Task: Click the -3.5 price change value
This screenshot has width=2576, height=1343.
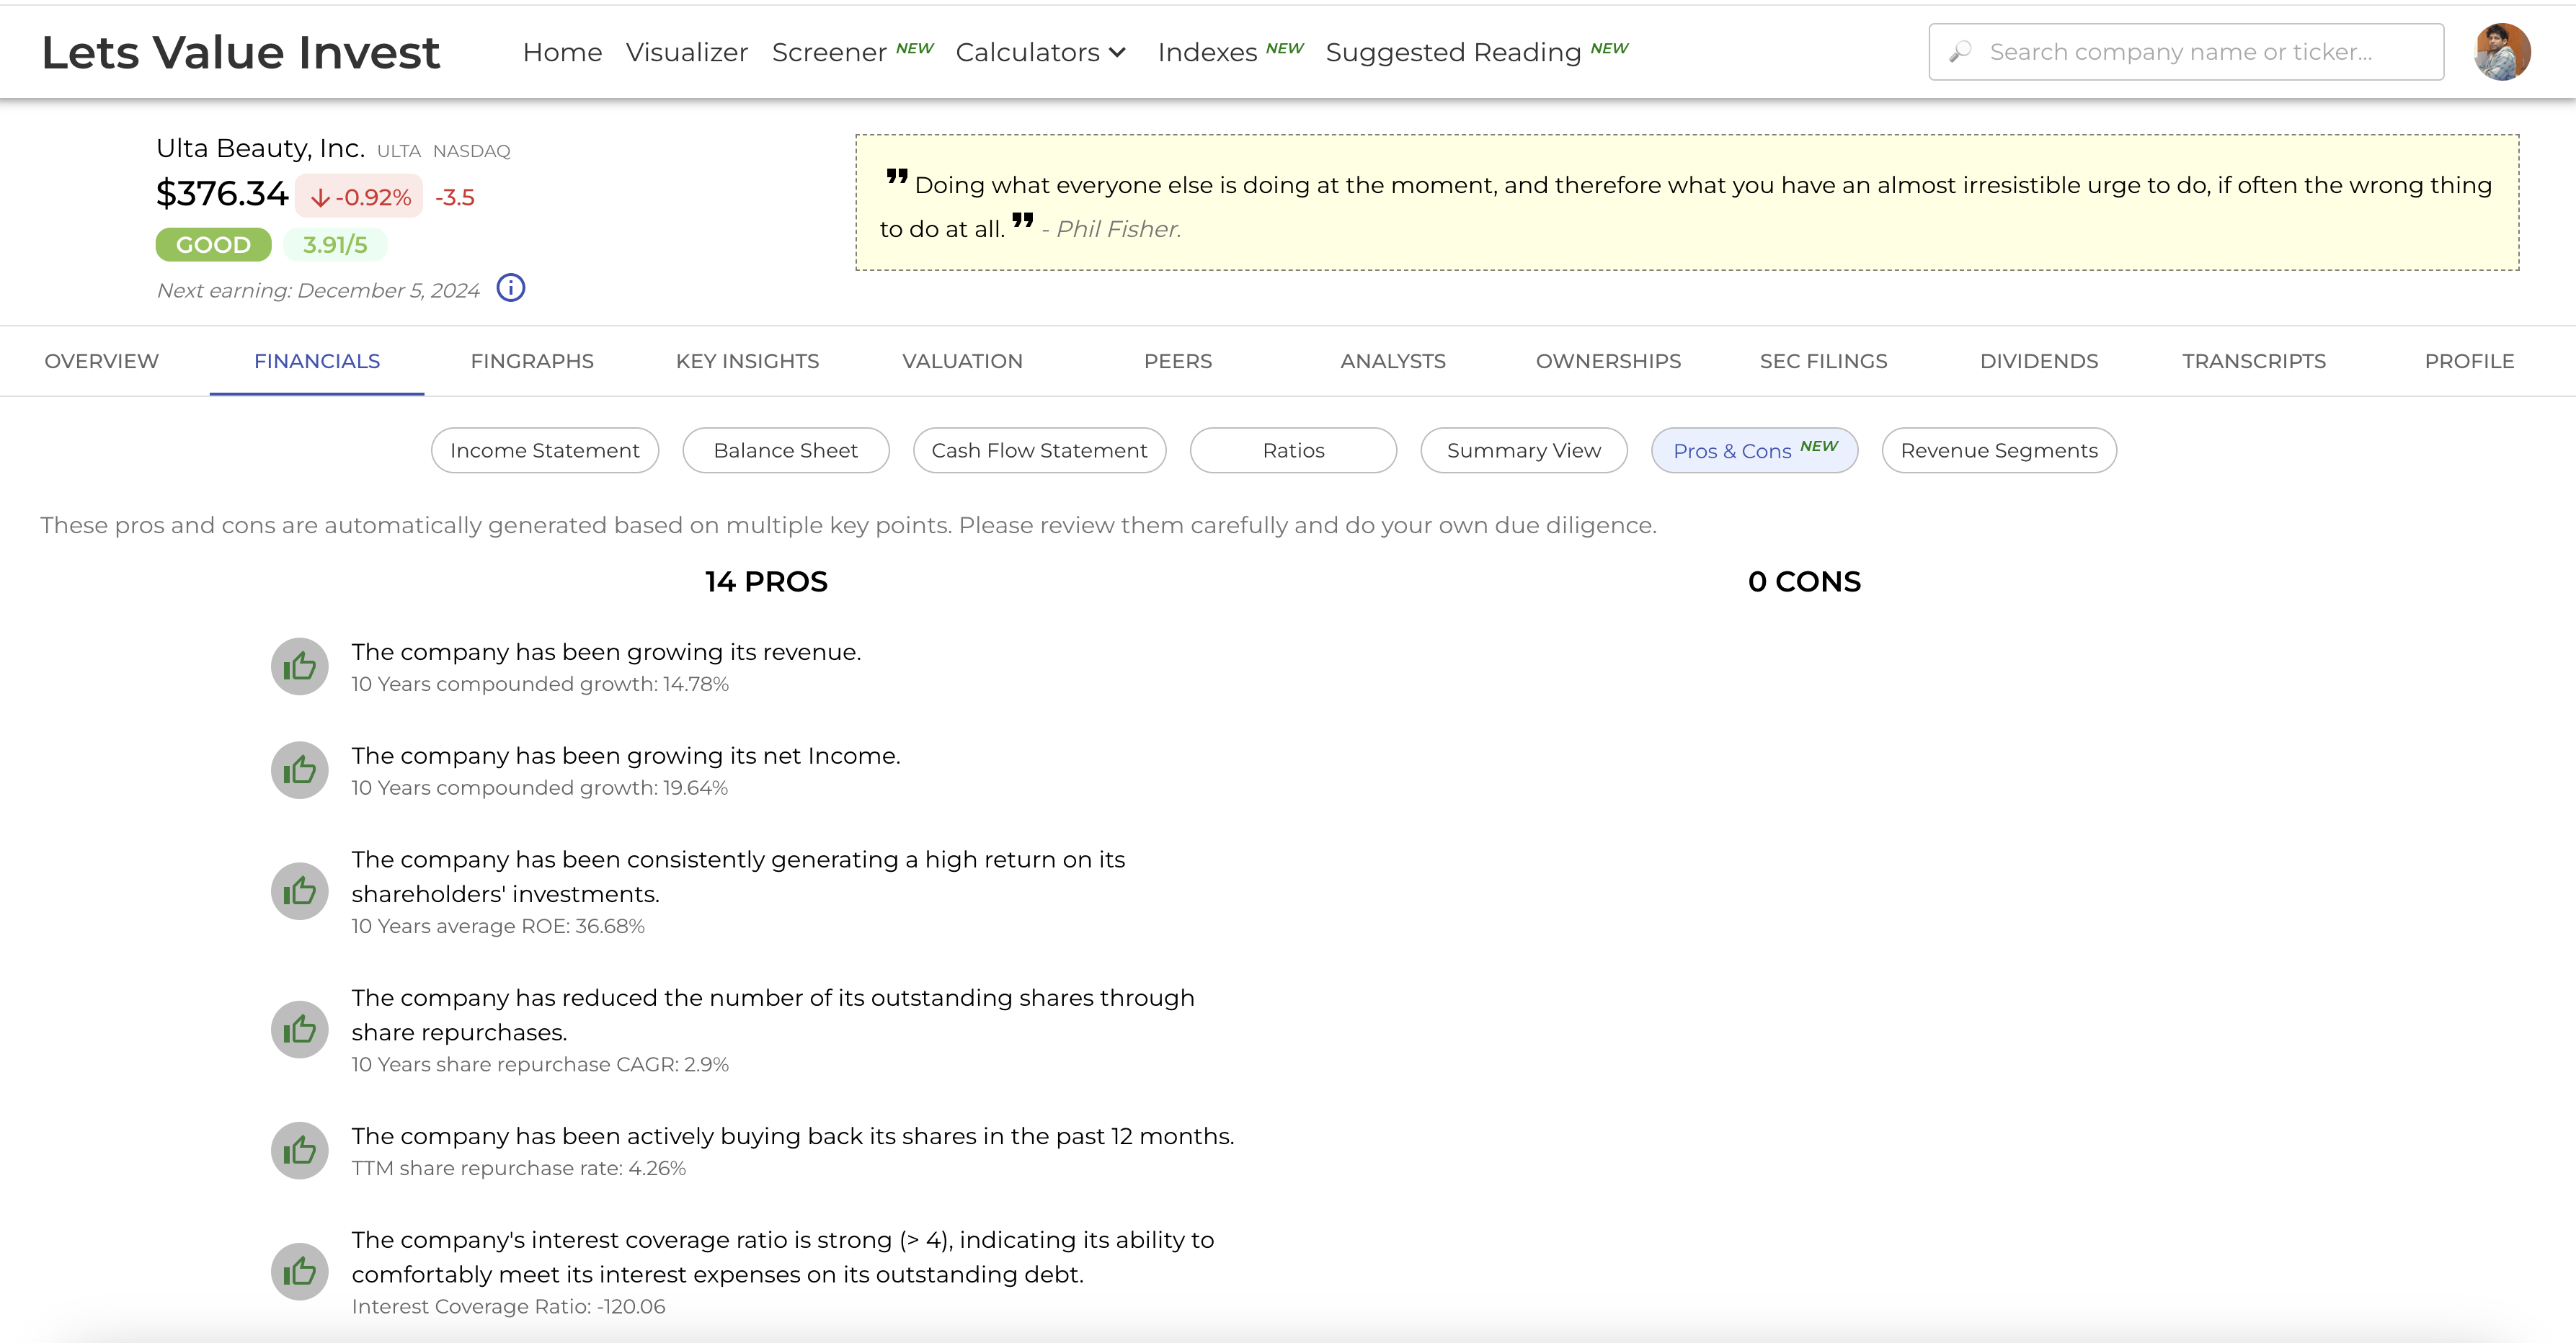Action: 455,198
